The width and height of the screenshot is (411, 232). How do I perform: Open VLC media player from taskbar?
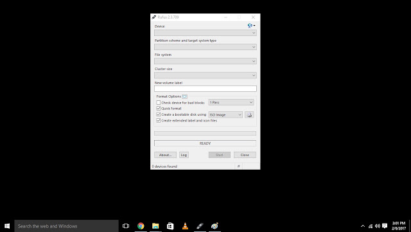pos(185,226)
